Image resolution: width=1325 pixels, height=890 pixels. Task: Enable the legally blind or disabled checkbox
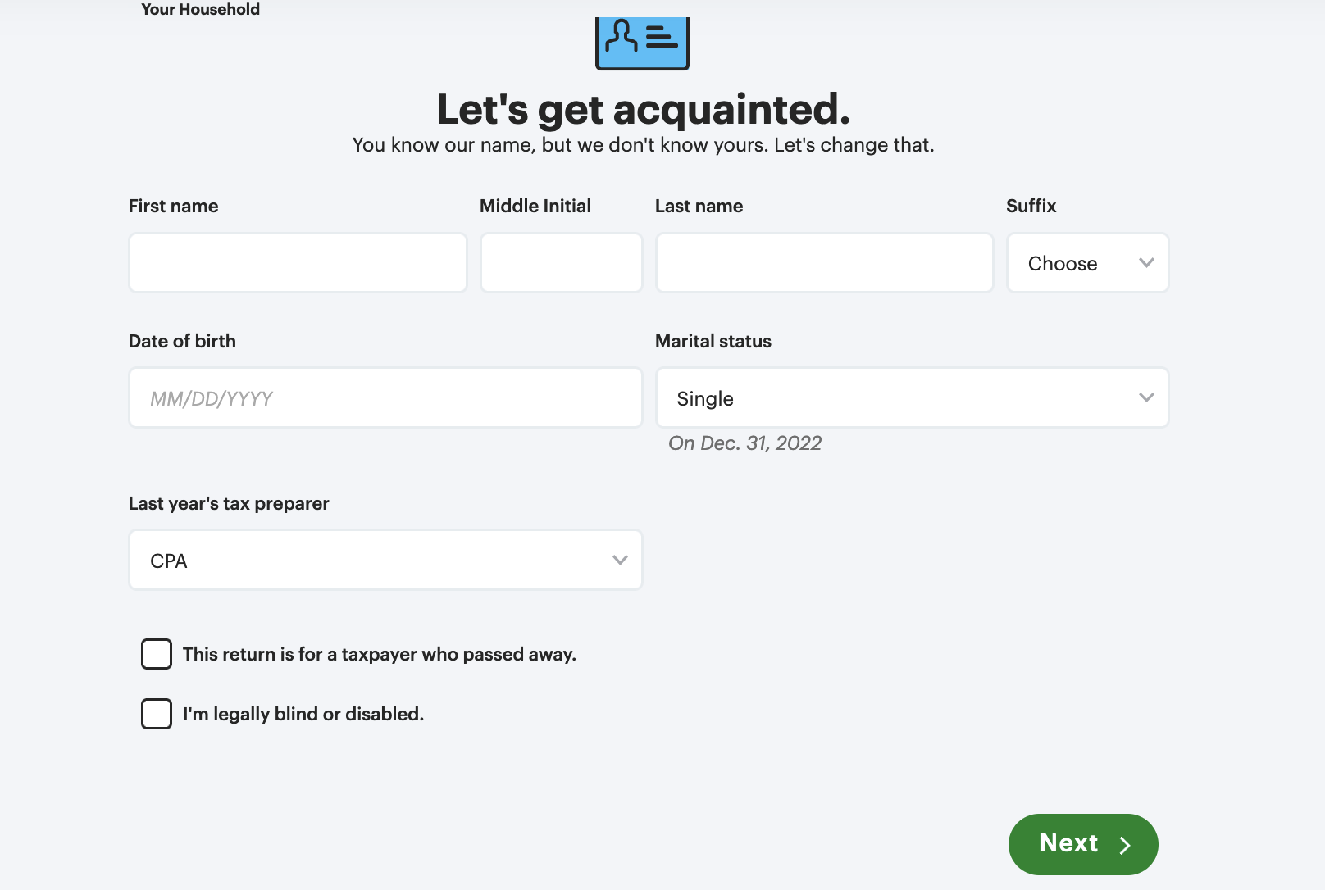click(x=157, y=714)
